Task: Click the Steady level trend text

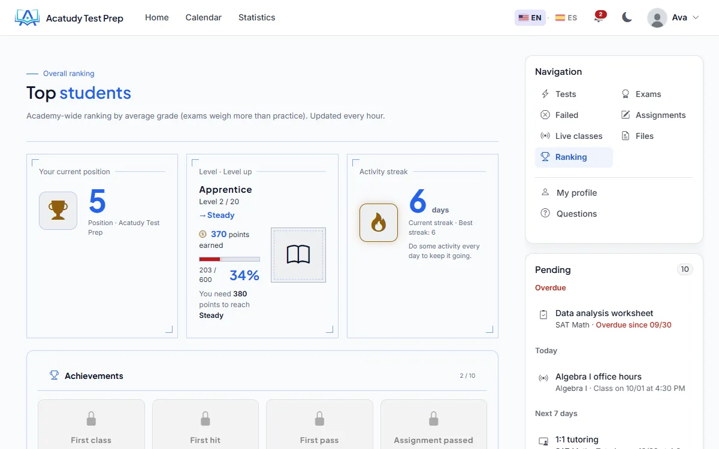Action: (x=217, y=216)
